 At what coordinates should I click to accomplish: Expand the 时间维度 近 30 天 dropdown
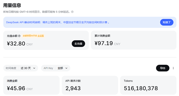point(21,68)
